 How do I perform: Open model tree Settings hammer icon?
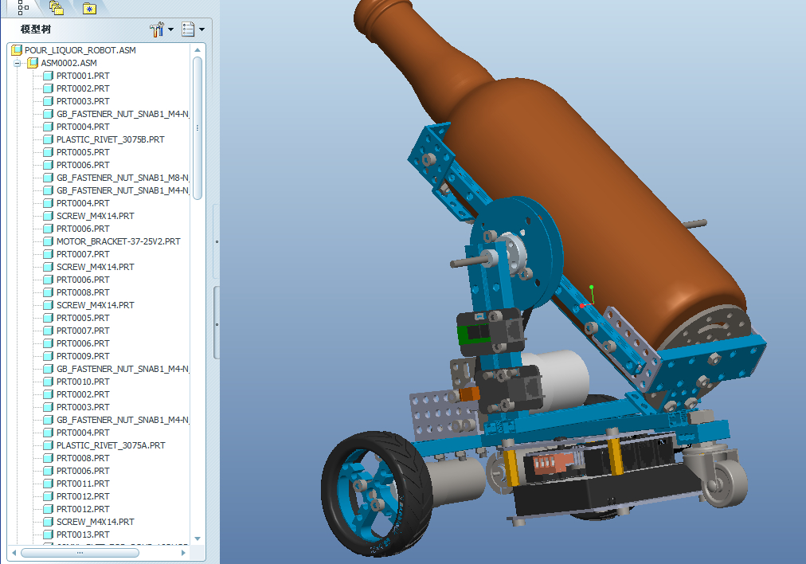(x=157, y=29)
